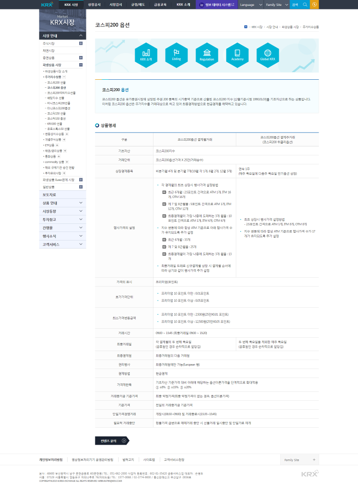Select 금융교육 in top navigation
Screen dimensions: 358x489
click(160, 4)
